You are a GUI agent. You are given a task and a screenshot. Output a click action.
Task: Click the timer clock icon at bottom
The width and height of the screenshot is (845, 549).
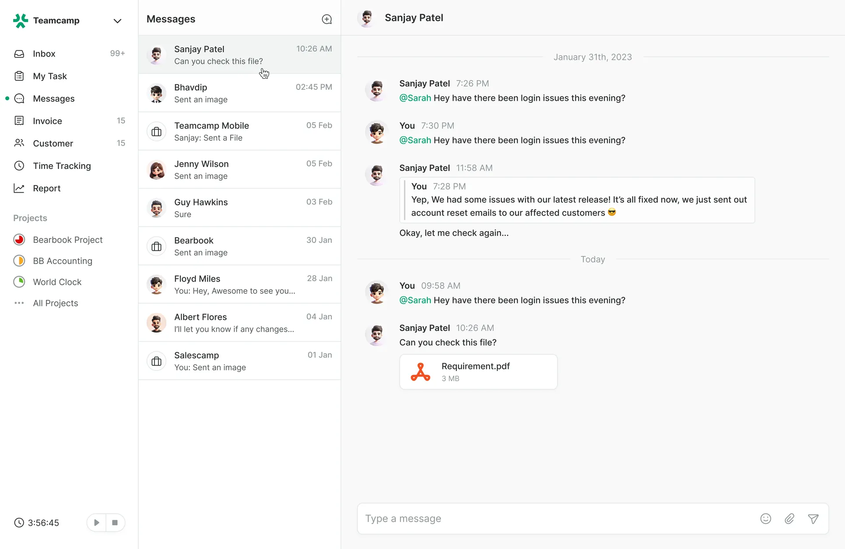coord(19,523)
